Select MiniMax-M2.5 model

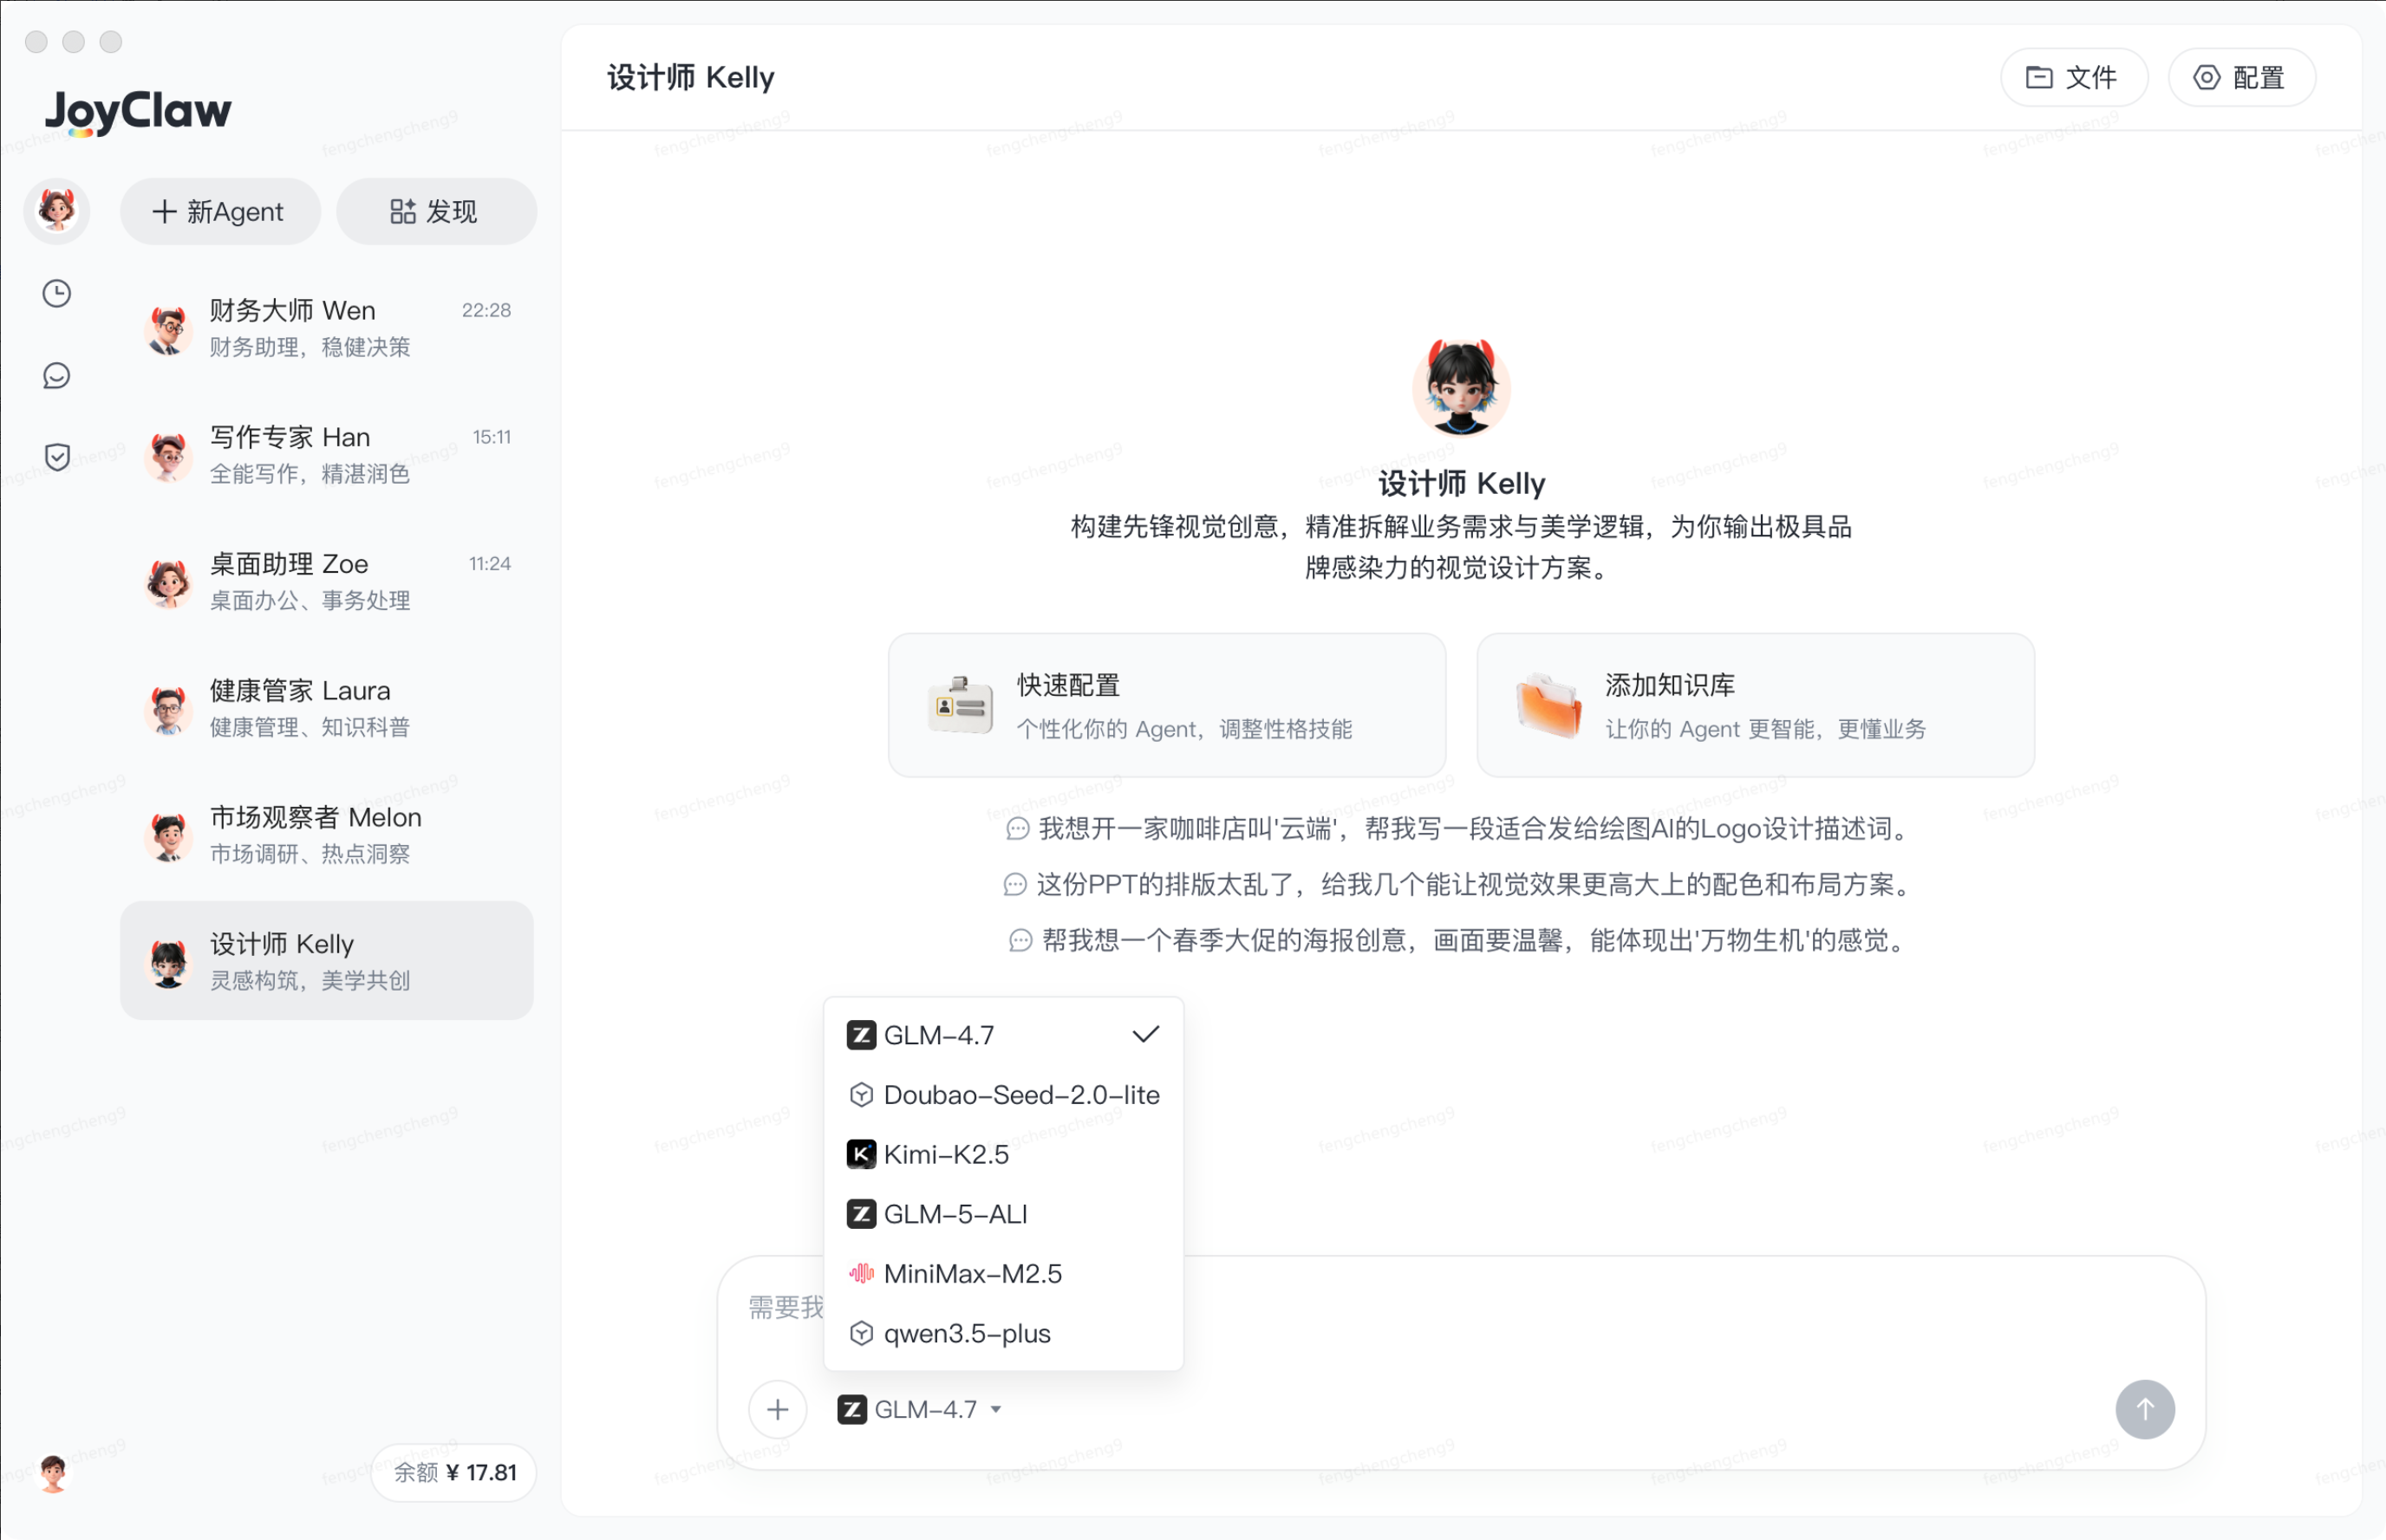pos(1003,1273)
